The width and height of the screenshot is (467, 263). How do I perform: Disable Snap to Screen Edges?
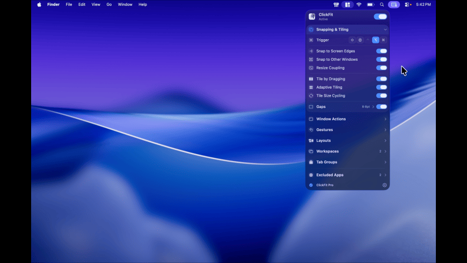[x=382, y=51]
